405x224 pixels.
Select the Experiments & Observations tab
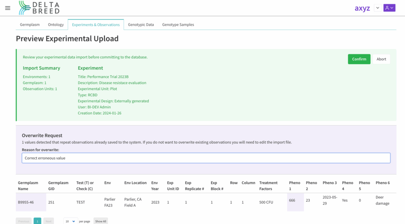pos(96,24)
